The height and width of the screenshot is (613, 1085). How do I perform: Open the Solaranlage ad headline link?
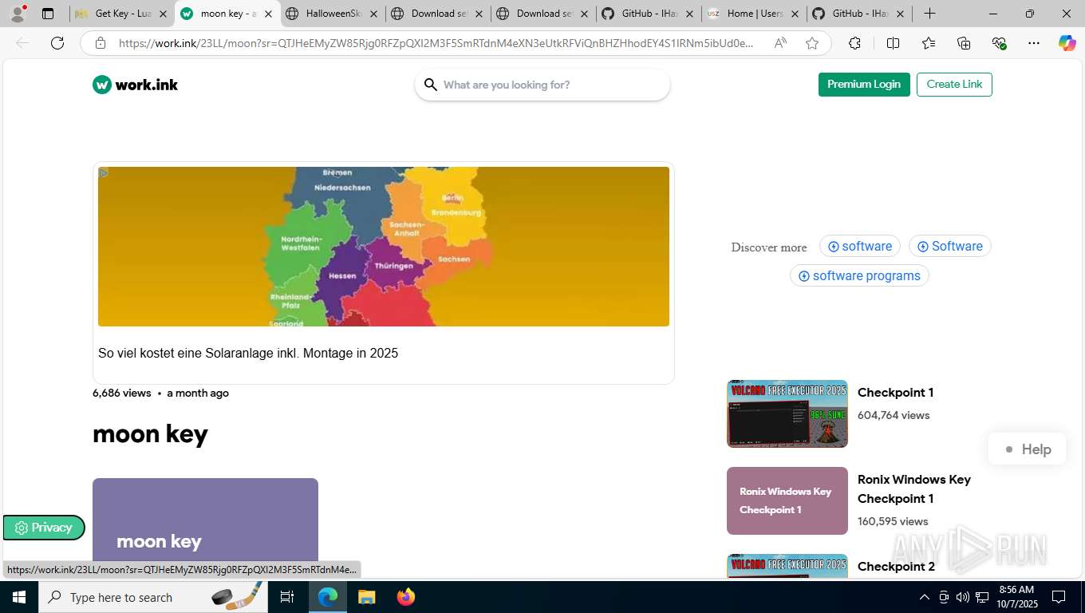[248, 353]
